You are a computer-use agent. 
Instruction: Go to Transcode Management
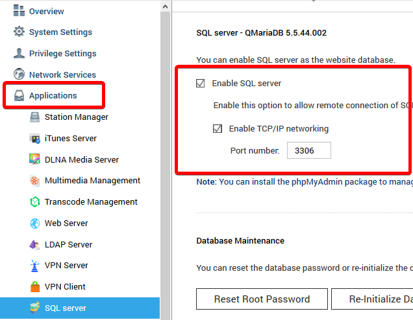tap(91, 201)
